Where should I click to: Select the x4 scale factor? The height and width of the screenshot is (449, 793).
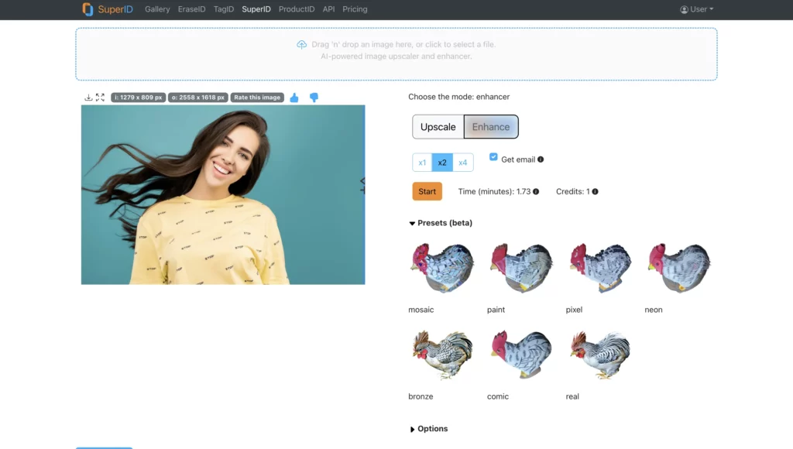tap(463, 163)
